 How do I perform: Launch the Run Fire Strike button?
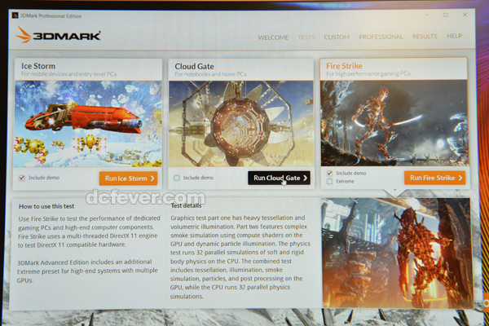point(434,178)
